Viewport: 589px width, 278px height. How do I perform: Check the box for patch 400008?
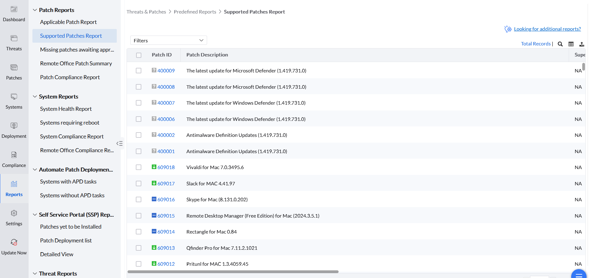click(x=139, y=87)
